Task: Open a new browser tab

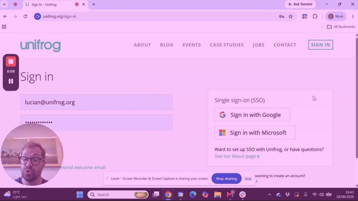Action: 94,4
